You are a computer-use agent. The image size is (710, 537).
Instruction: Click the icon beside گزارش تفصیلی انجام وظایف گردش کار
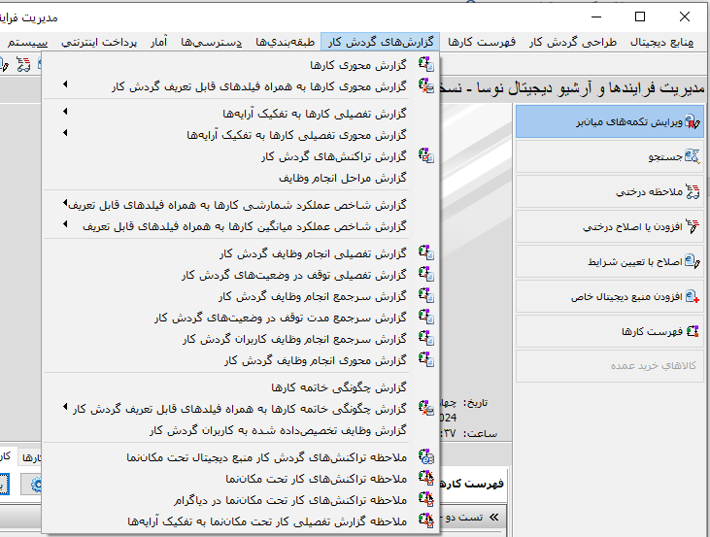(424, 253)
